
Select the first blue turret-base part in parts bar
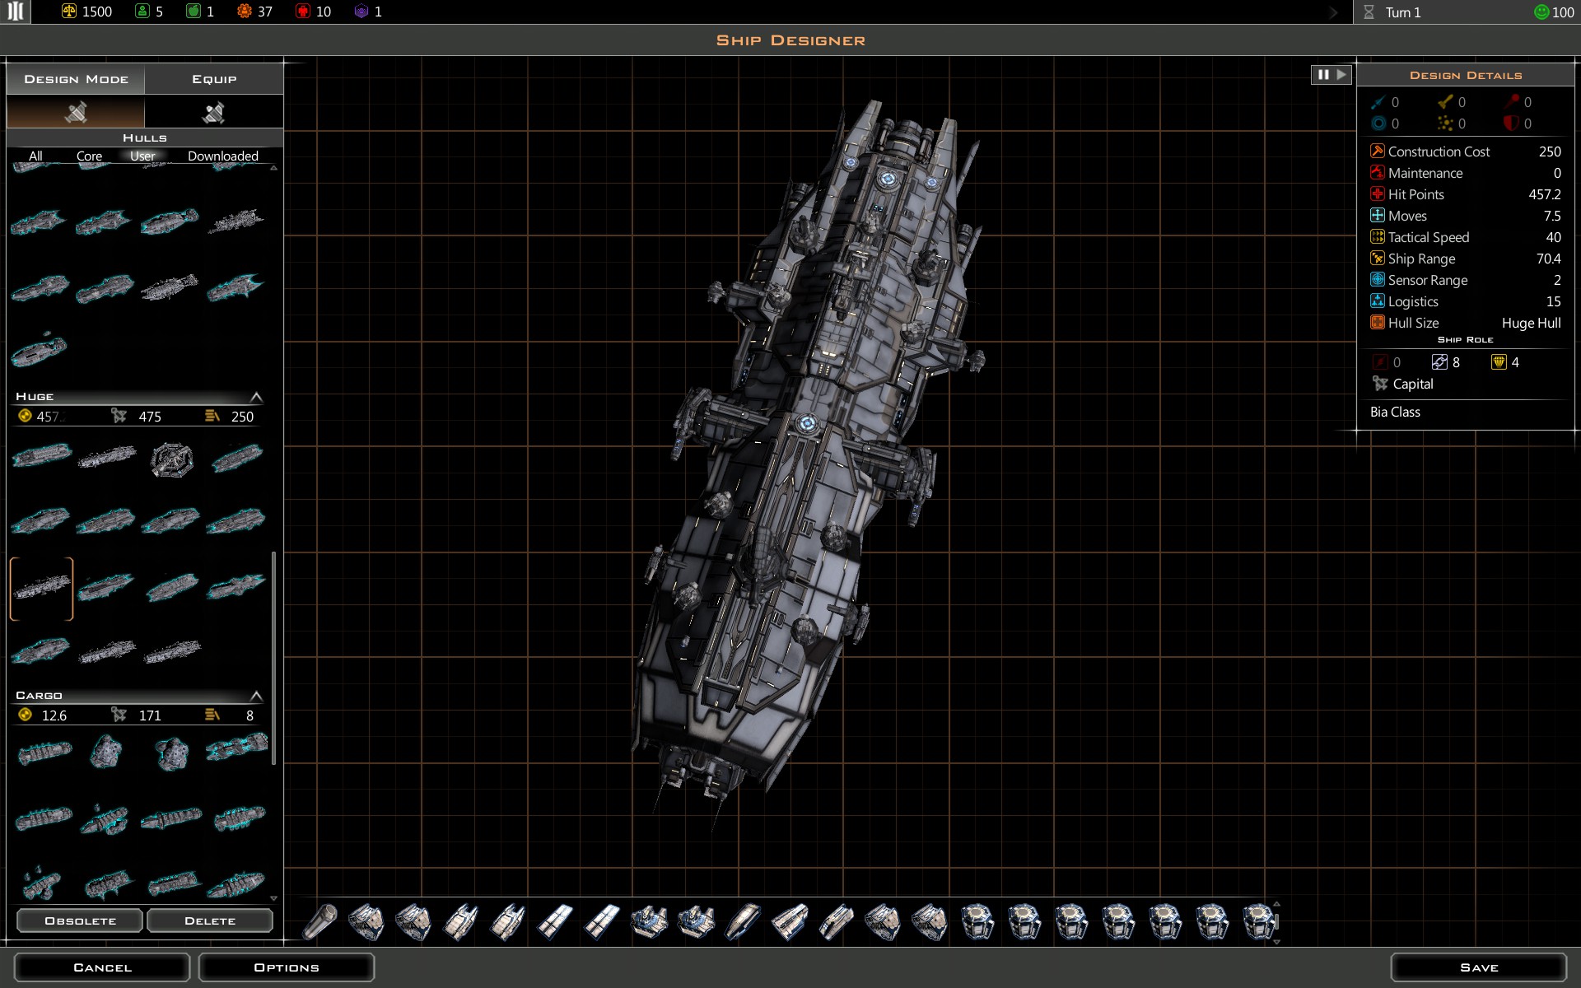tap(649, 921)
